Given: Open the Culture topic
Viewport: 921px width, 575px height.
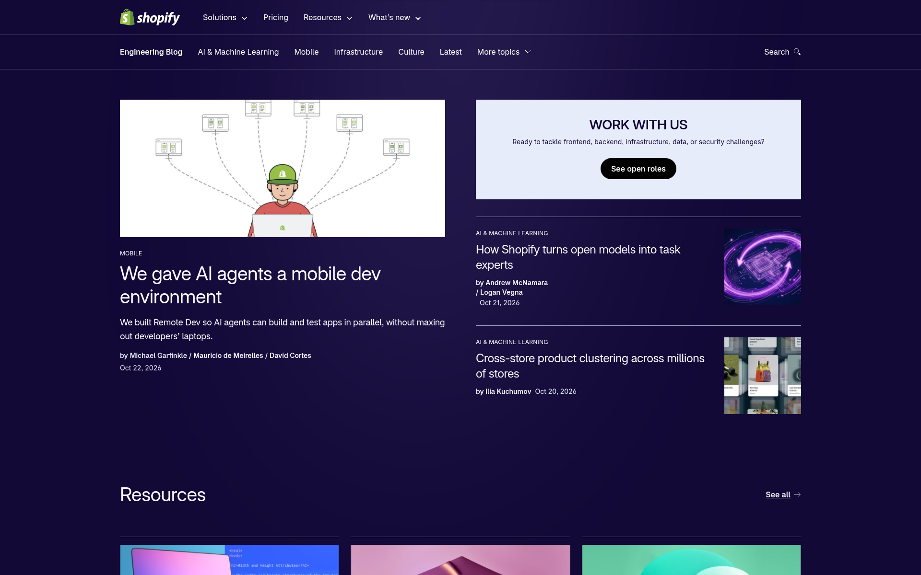Looking at the screenshot, I should pyautogui.click(x=411, y=52).
